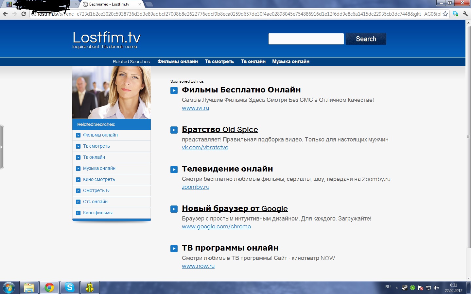Screen dimensions: 471x294
Task: Click blue arrow icon beside Новый браузер
Action: 174,209
